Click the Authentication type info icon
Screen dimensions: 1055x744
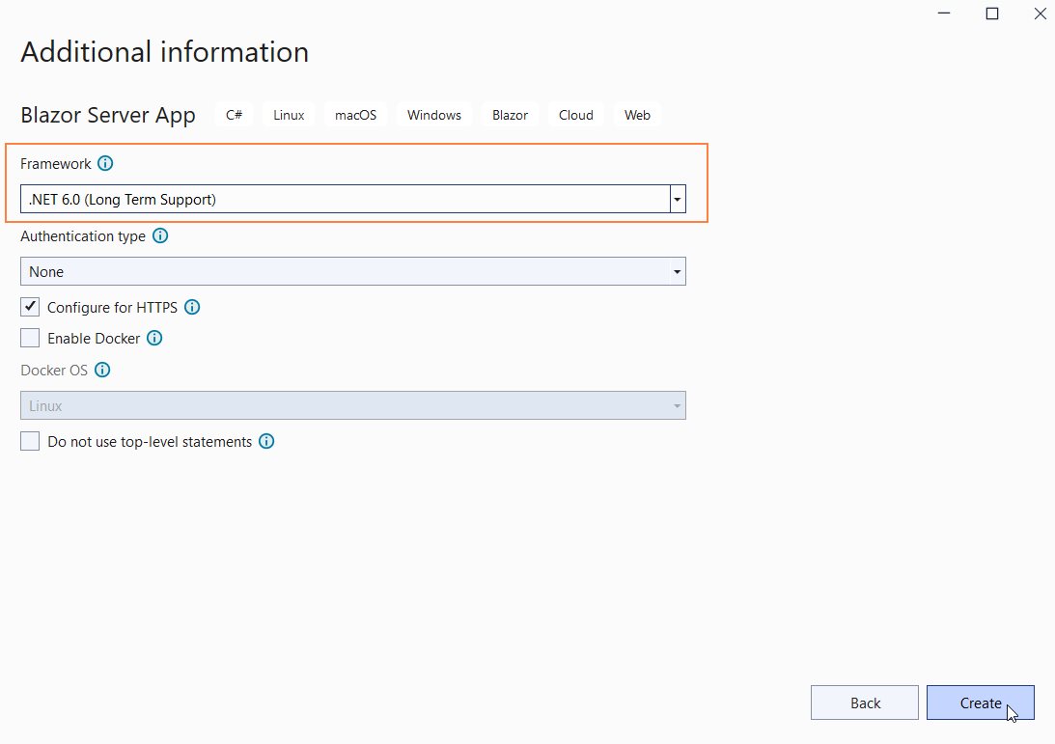coord(160,235)
